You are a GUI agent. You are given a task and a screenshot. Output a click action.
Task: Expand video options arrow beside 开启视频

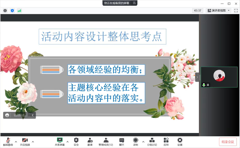point(33,142)
